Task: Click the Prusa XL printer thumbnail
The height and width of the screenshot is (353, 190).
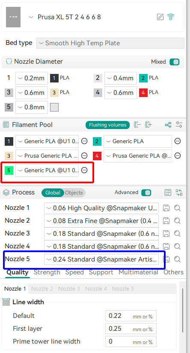Action: 13,17
